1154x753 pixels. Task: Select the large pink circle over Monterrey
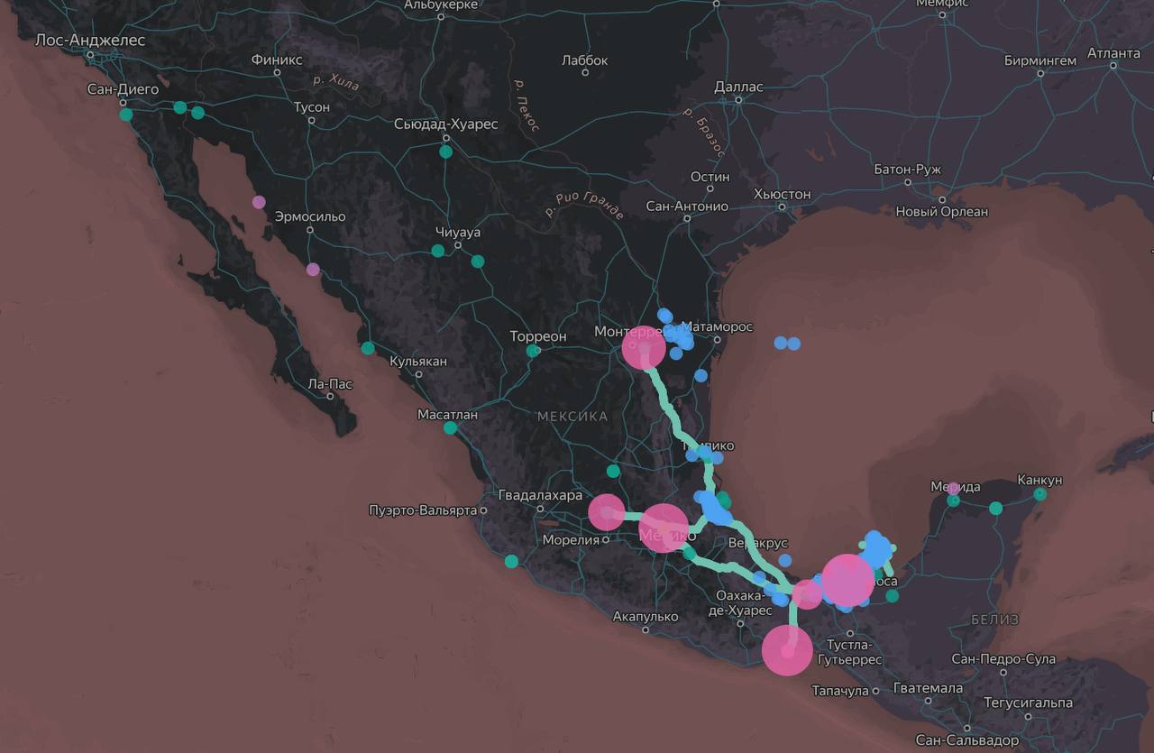coord(644,347)
